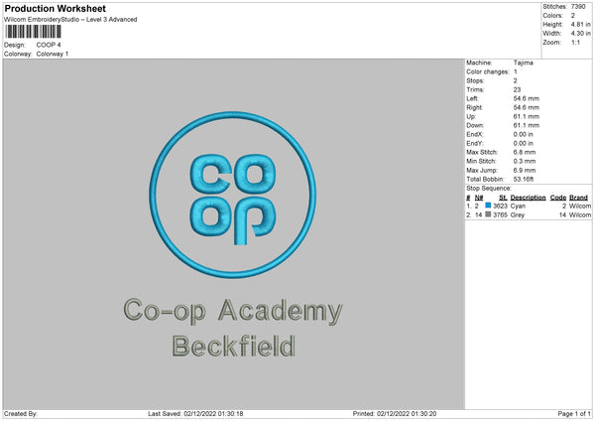Click the Co-op Academy embroidered text
The height and width of the screenshot is (421, 595).
pyautogui.click(x=233, y=312)
